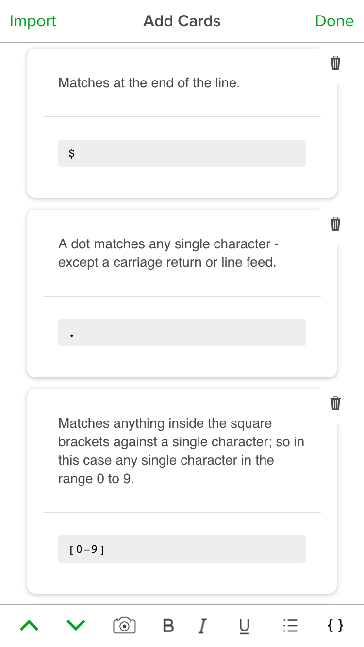Apply underline formatting
This screenshot has height=647, width=364.
(x=244, y=625)
